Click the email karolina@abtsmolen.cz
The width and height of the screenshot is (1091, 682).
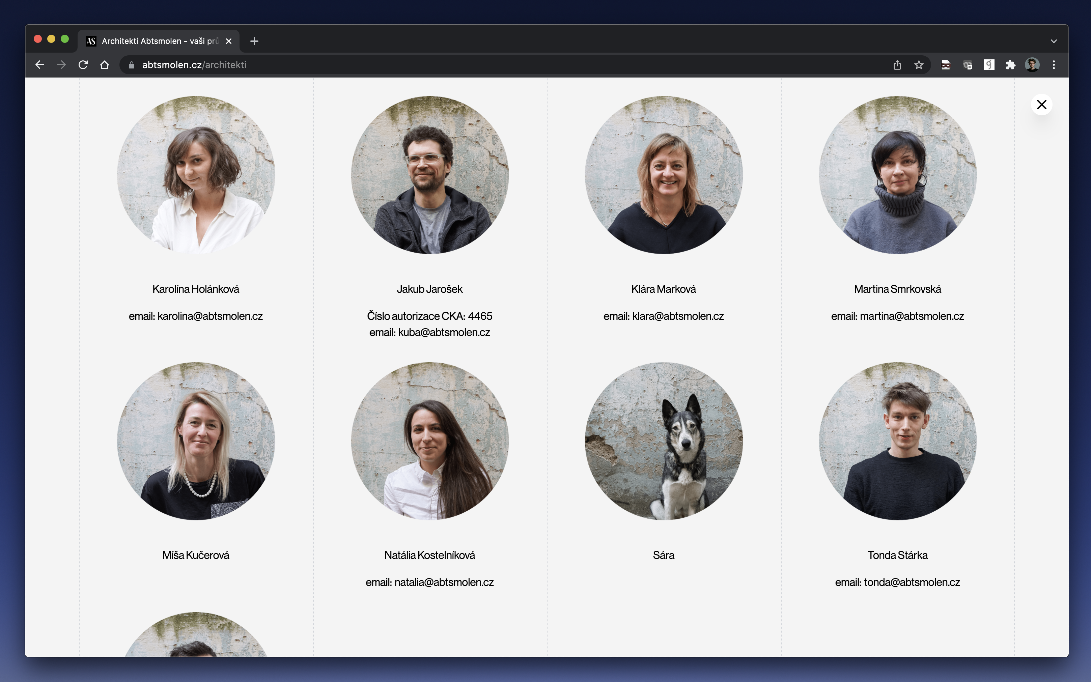[210, 316]
